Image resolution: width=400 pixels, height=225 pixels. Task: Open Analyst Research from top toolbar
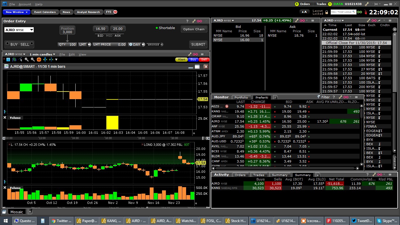tap(88, 12)
